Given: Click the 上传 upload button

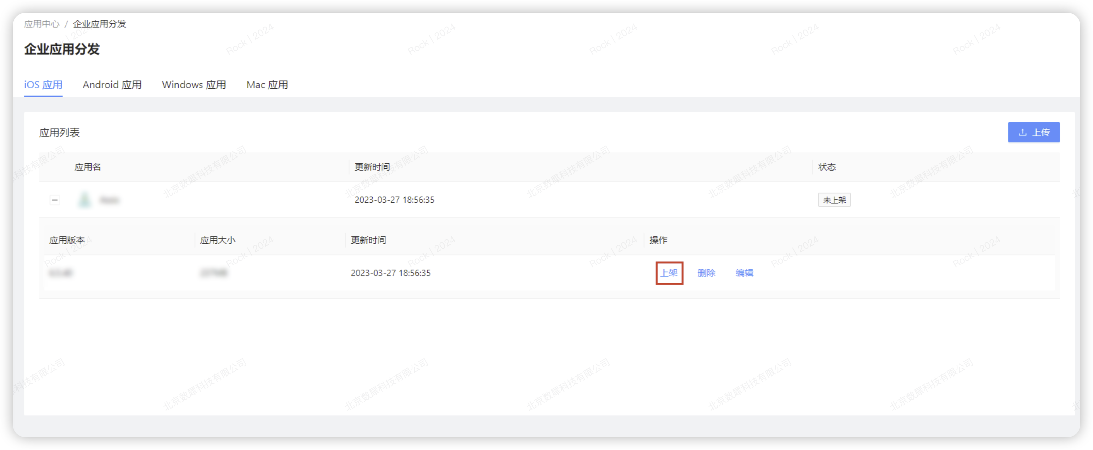Looking at the screenshot, I should (x=1034, y=132).
